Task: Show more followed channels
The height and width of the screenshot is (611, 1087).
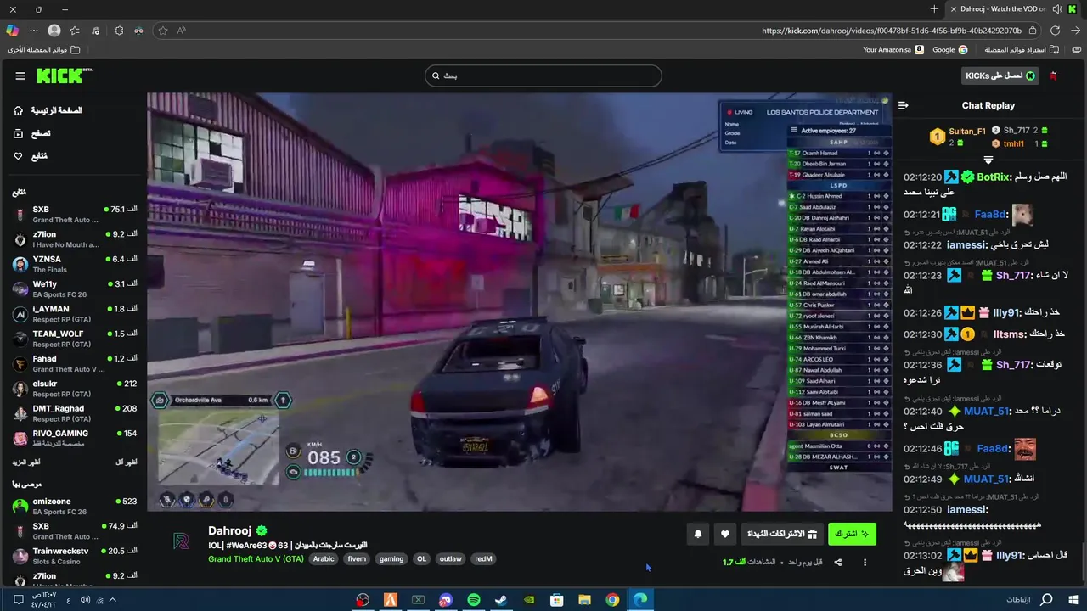Action: pyautogui.click(x=25, y=462)
